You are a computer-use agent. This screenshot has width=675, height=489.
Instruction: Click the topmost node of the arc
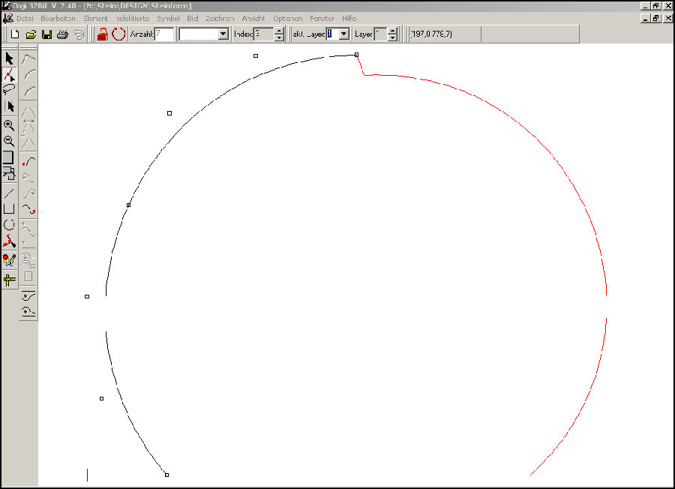click(x=356, y=55)
